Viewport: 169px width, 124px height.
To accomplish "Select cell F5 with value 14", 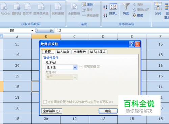I will point(158,87).
